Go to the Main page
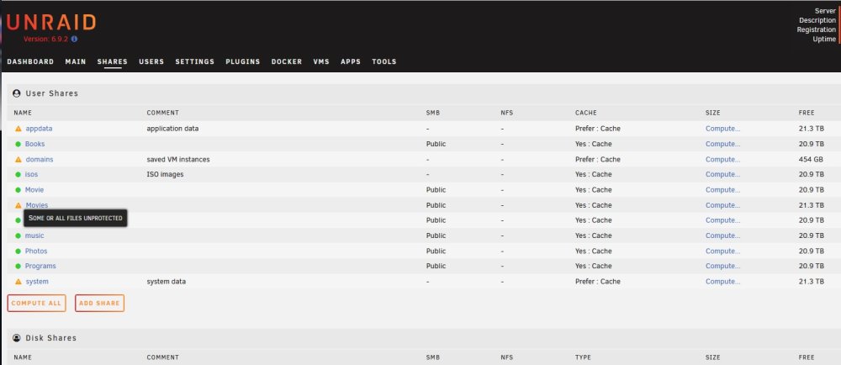841x365 pixels. (76, 61)
